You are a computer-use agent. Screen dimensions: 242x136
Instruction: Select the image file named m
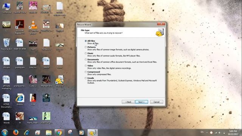click(x=20, y=118)
